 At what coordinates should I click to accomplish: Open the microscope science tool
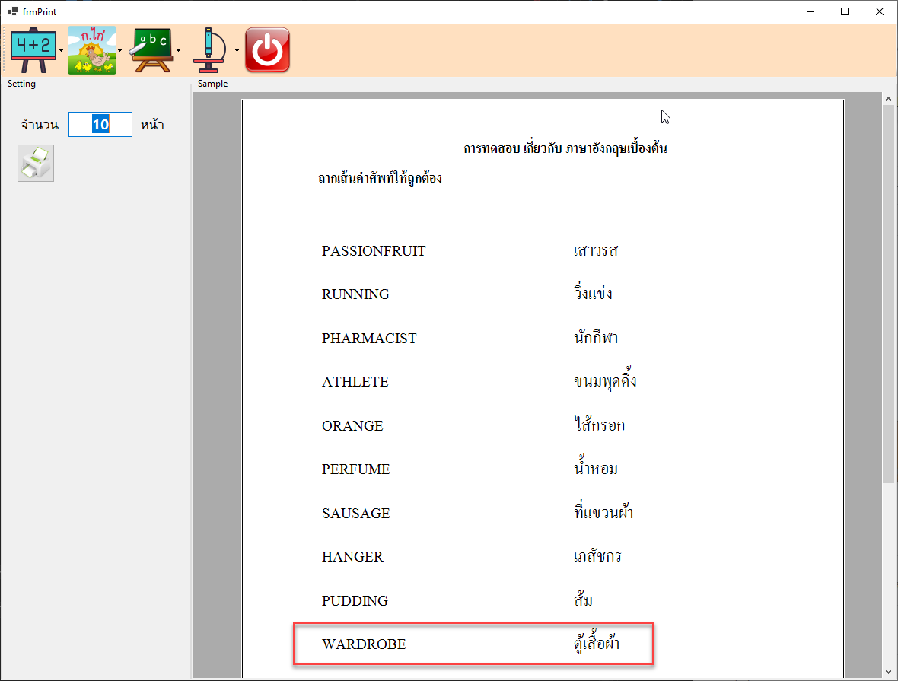(209, 50)
